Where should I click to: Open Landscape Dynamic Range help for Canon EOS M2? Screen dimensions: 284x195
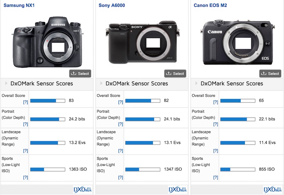tap(215, 151)
